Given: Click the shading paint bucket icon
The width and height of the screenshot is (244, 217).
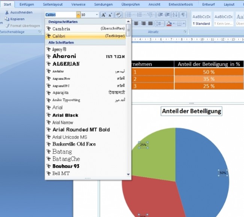Looking at the screenshot, I should [x=169, y=24].
